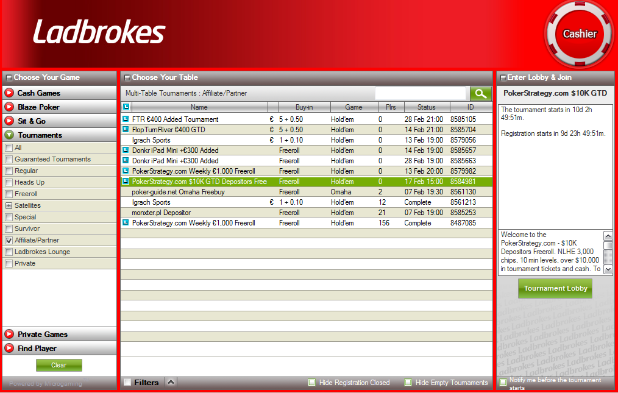Screen dimensions: 618x393
Task: Sort the table by ID column
Action: [x=471, y=107]
